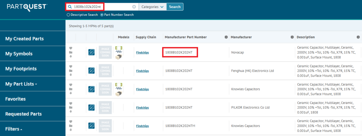Click part number 1808B102K202NTM
The width and height of the screenshot is (362, 136).
pos(180,126)
